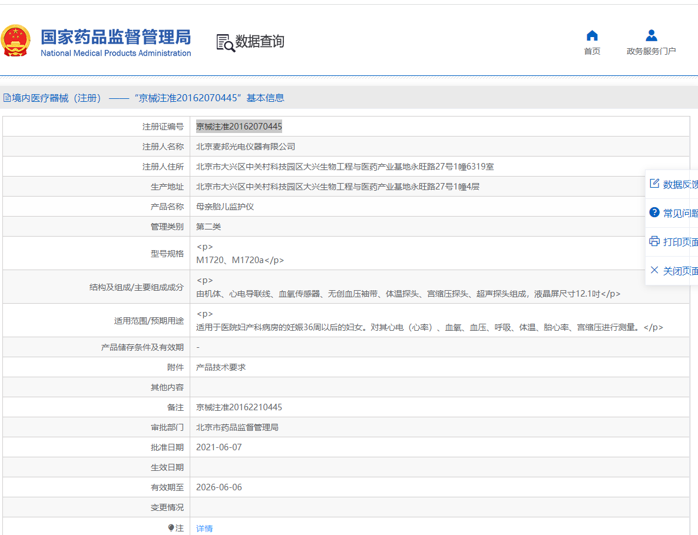Click the 附件 label
Screen dimensions: 698x535
[176, 367]
